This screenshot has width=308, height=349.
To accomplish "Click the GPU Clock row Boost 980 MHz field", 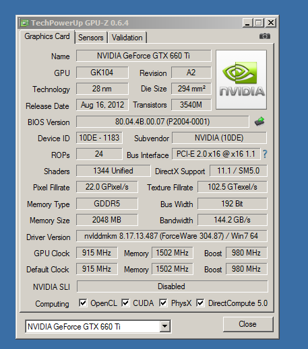I will (x=247, y=253).
